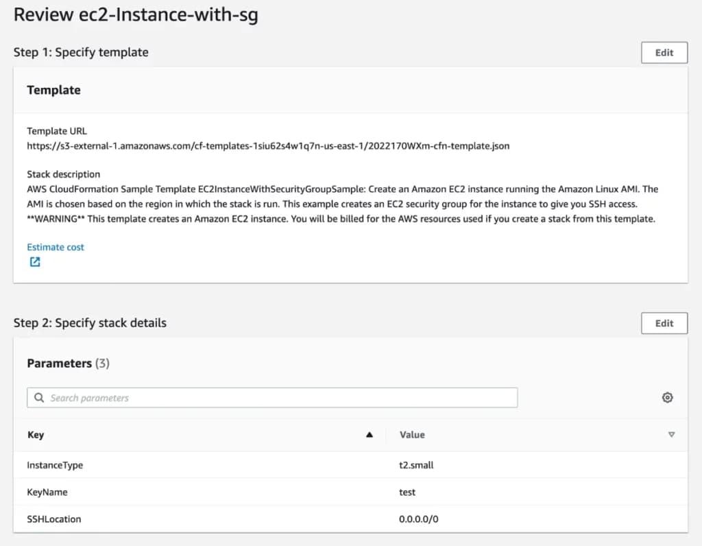Open the Estimate cost link
The height and width of the screenshot is (546, 702).
(x=56, y=247)
